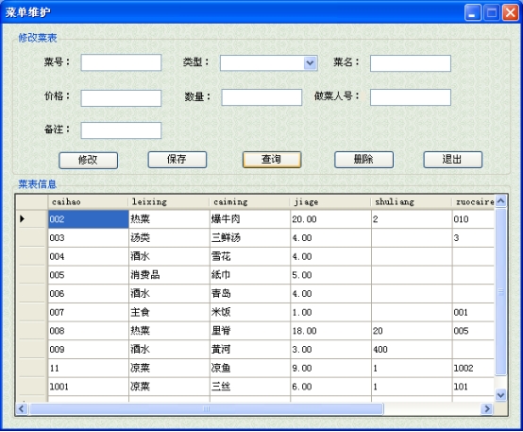Viewport: 523px width, 432px height.
Task: Select the 爆牛肉 dish name cell
Action: tap(250, 219)
